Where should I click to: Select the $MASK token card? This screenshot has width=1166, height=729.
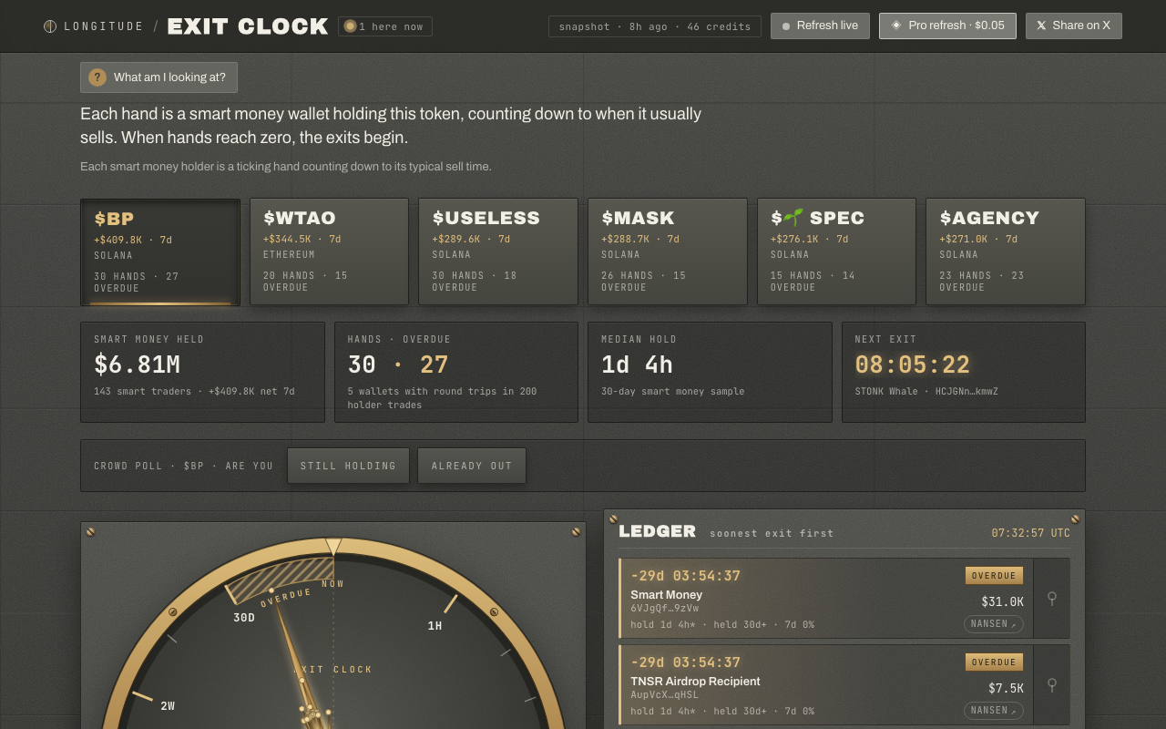[x=668, y=252]
